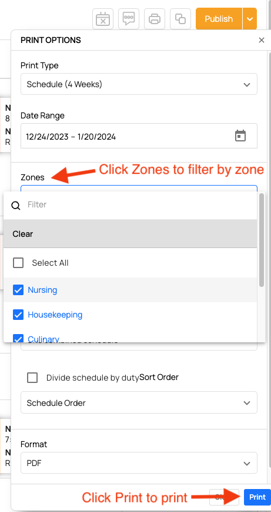Click the copy schedule icon

tap(180, 19)
